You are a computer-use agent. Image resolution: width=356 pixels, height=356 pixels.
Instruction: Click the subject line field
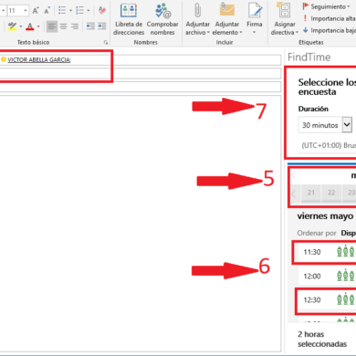(140, 87)
